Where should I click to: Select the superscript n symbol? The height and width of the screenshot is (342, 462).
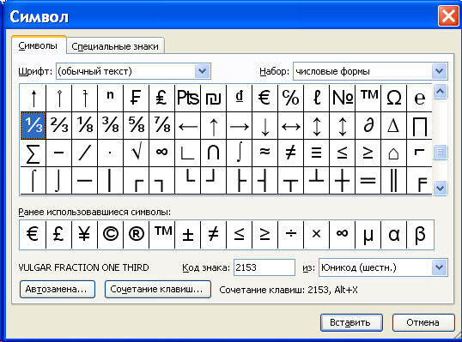point(110,98)
